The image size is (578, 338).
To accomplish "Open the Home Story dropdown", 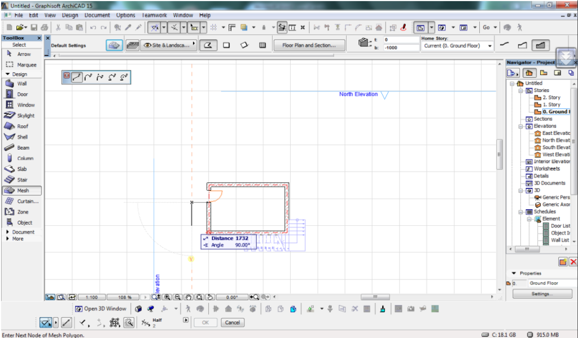I will 489,46.
